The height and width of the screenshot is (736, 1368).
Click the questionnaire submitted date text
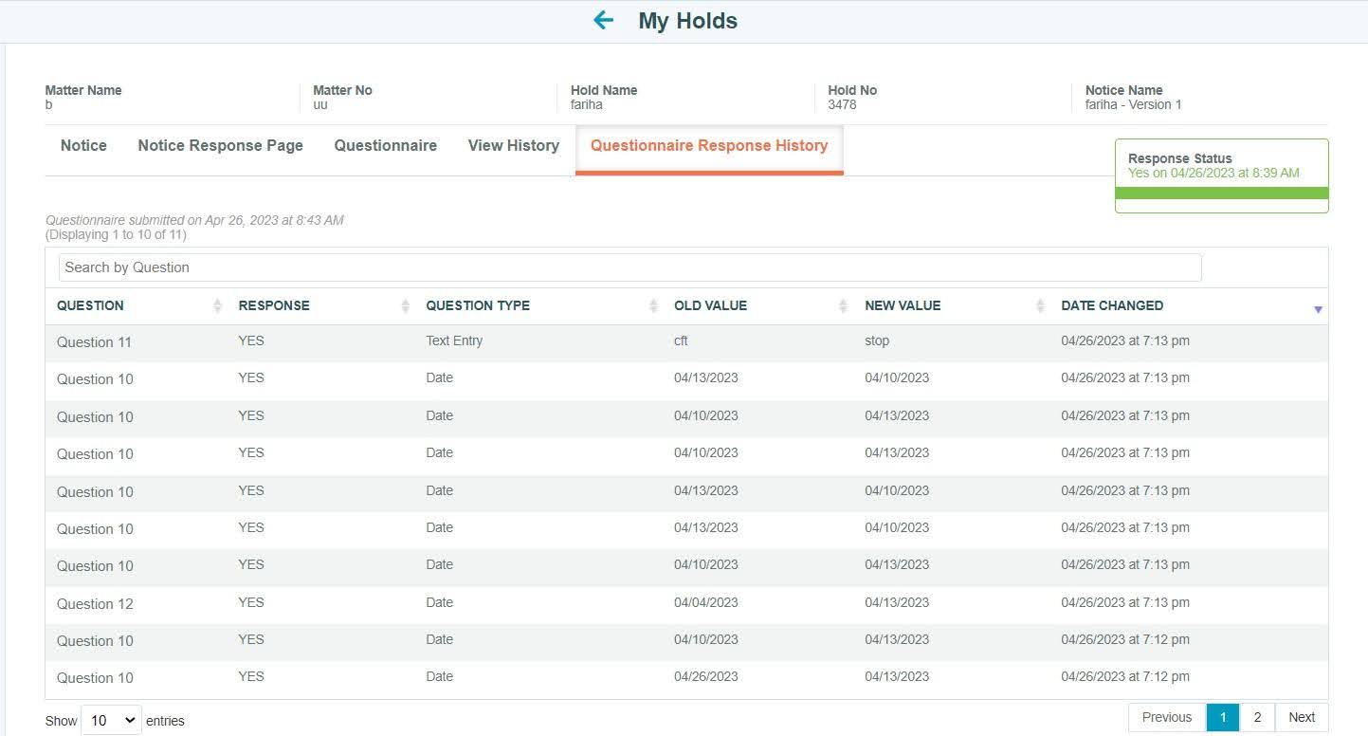click(194, 220)
